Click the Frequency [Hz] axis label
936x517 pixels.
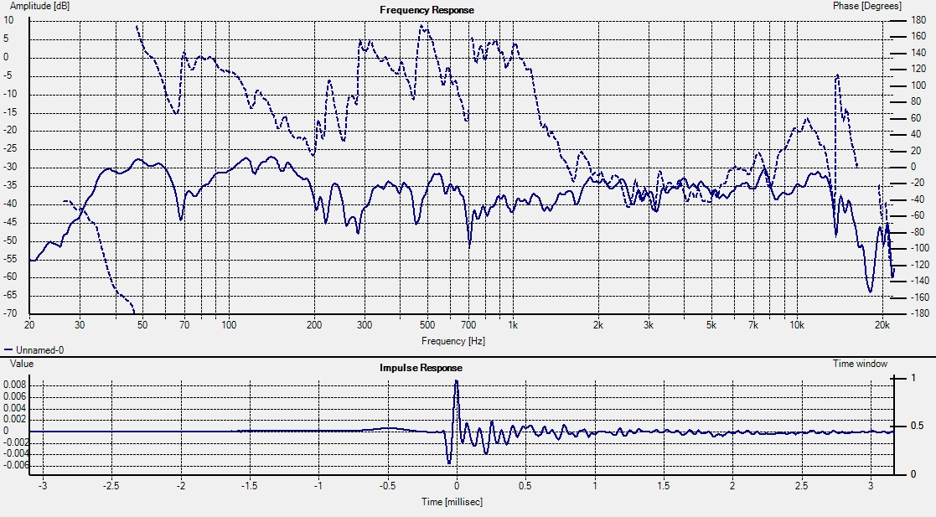pos(453,341)
